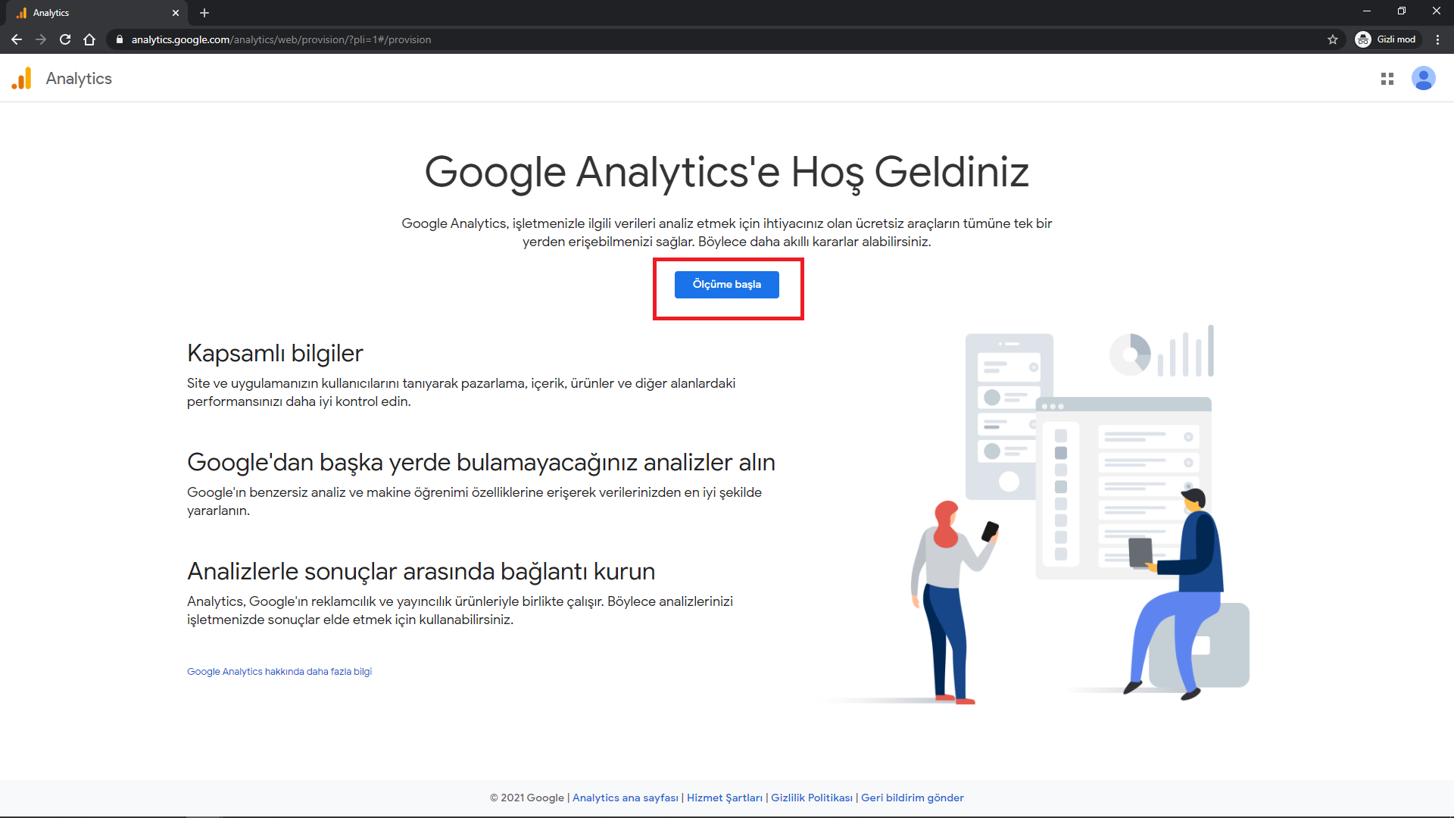The image size is (1454, 818).
Task: Click the Google Analytics'e Hoş Geldiniz heading
Action: pyautogui.click(x=726, y=173)
